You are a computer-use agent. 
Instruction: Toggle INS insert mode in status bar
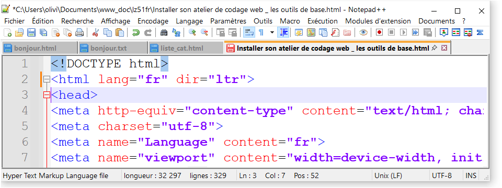(471, 175)
